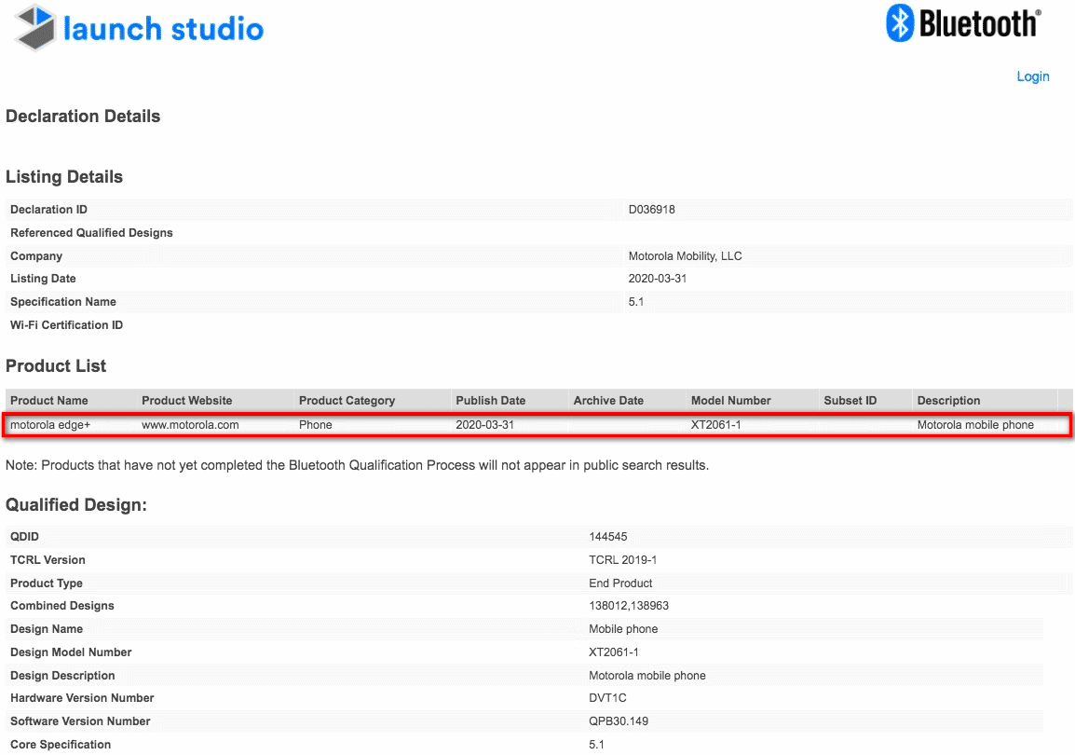Click the 'Referenced Qualified Designs' label
This screenshot has width=1075, height=755.
coord(91,233)
